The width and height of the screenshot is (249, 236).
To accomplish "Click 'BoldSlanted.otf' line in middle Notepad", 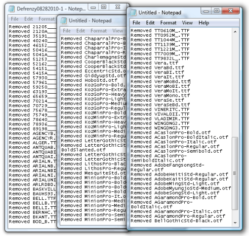I will point(83,150).
